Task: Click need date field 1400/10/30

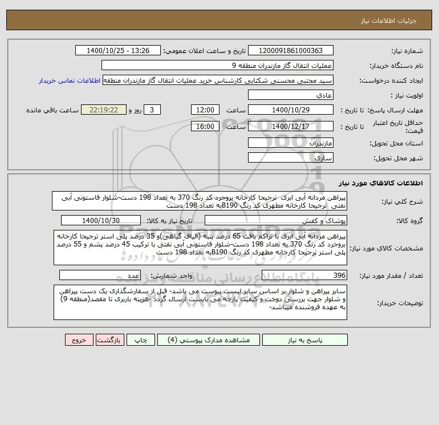Action: pyautogui.click(x=101, y=220)
